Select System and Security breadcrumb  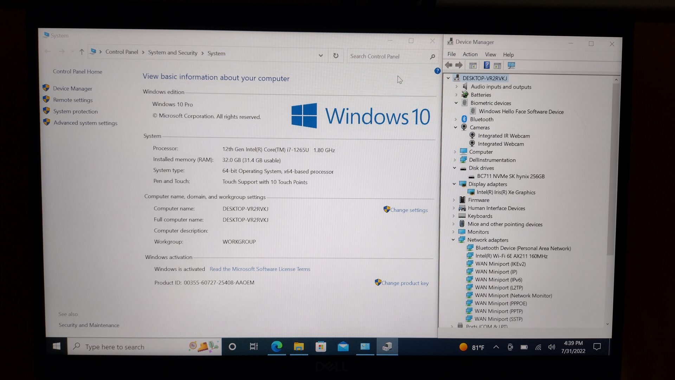click(173, 52)
